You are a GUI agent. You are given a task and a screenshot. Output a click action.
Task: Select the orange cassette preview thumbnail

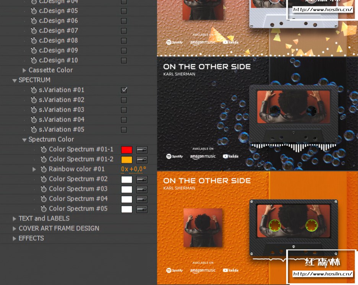coord(258,228)
